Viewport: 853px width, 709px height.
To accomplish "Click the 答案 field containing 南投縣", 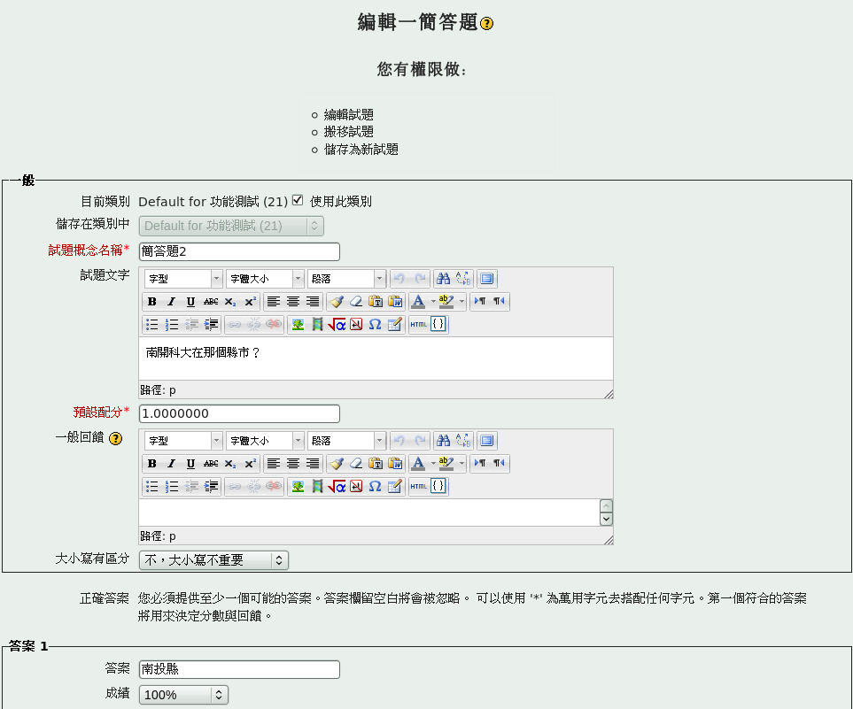I will [239, 669].
